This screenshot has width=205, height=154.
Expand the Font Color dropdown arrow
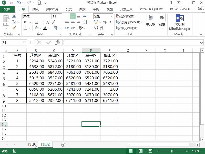49,28
